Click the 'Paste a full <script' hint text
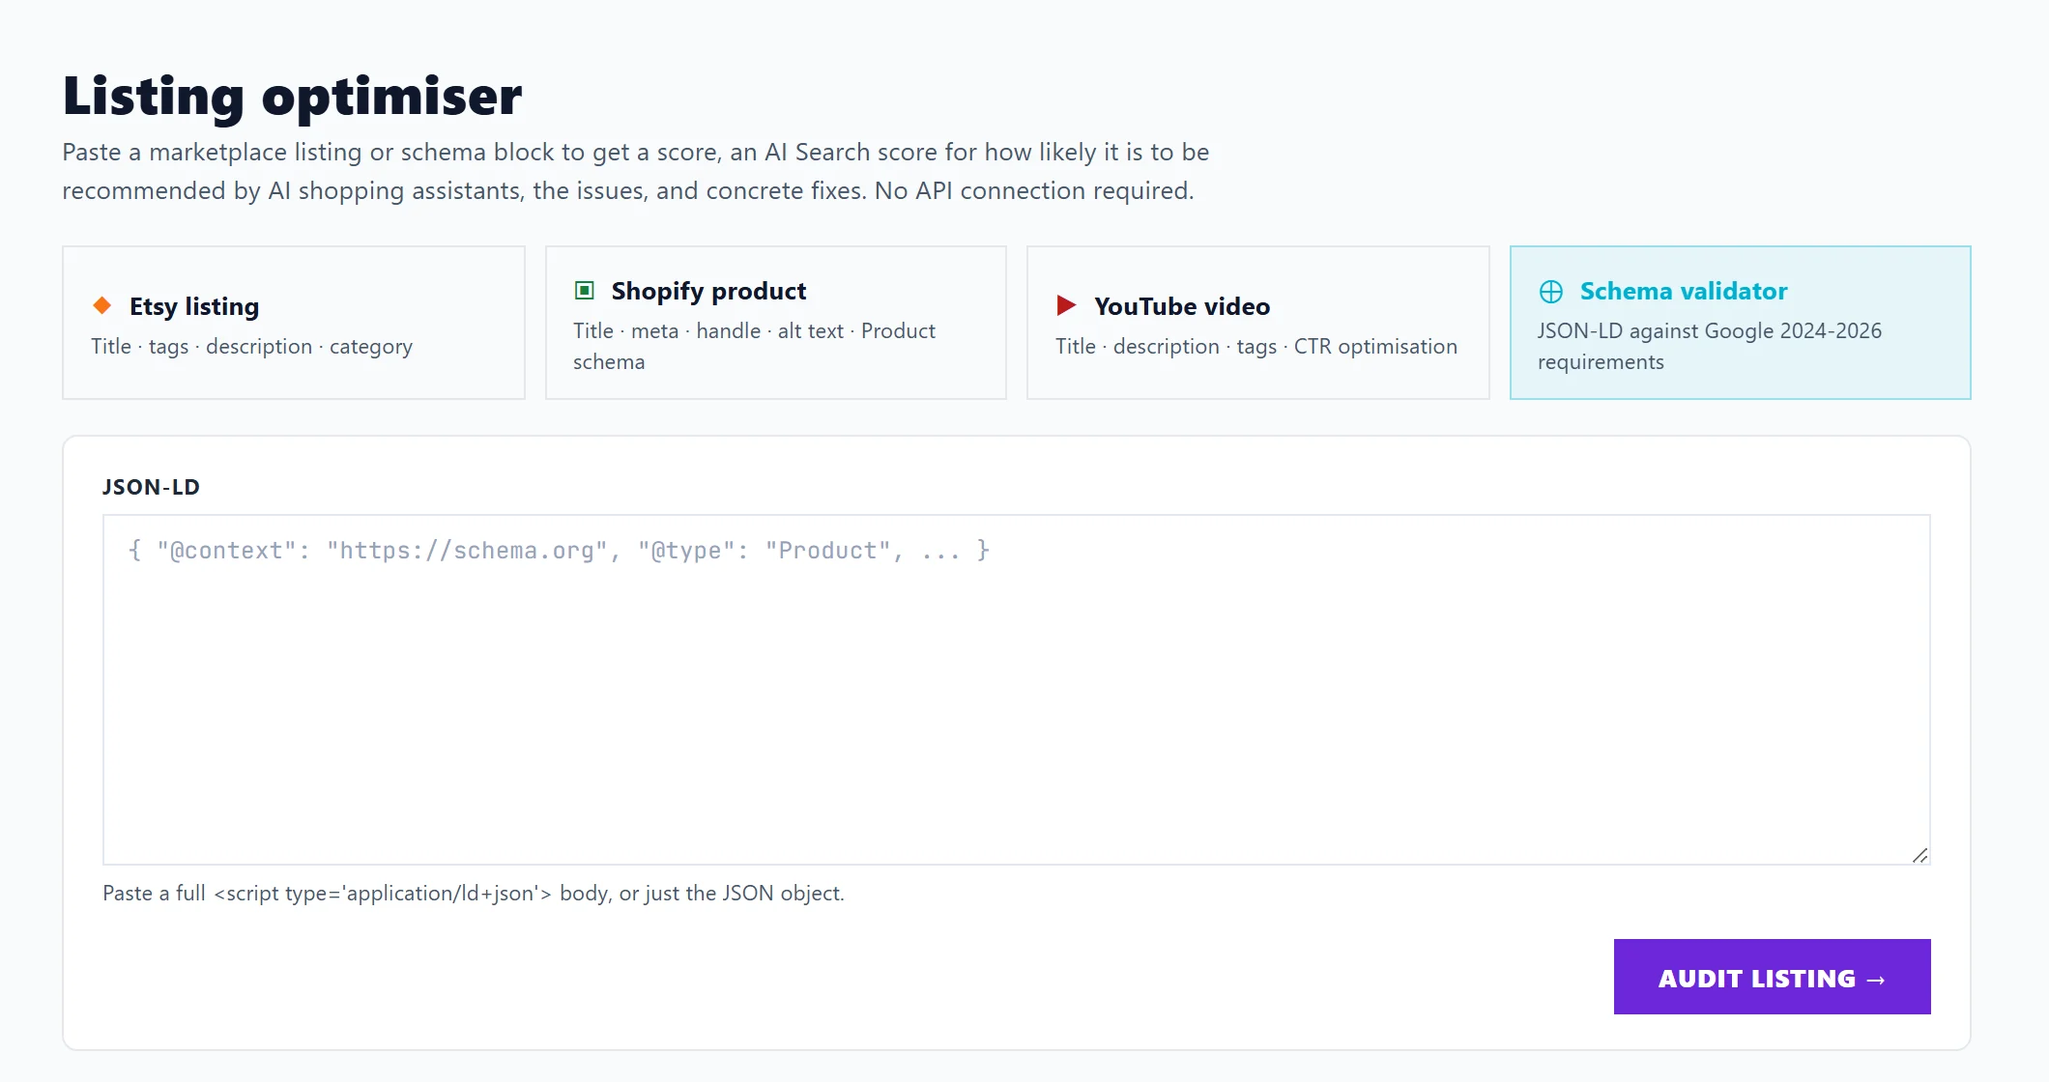The width and height of the screenshot is (2049, 1082). [x=474, y=893]
